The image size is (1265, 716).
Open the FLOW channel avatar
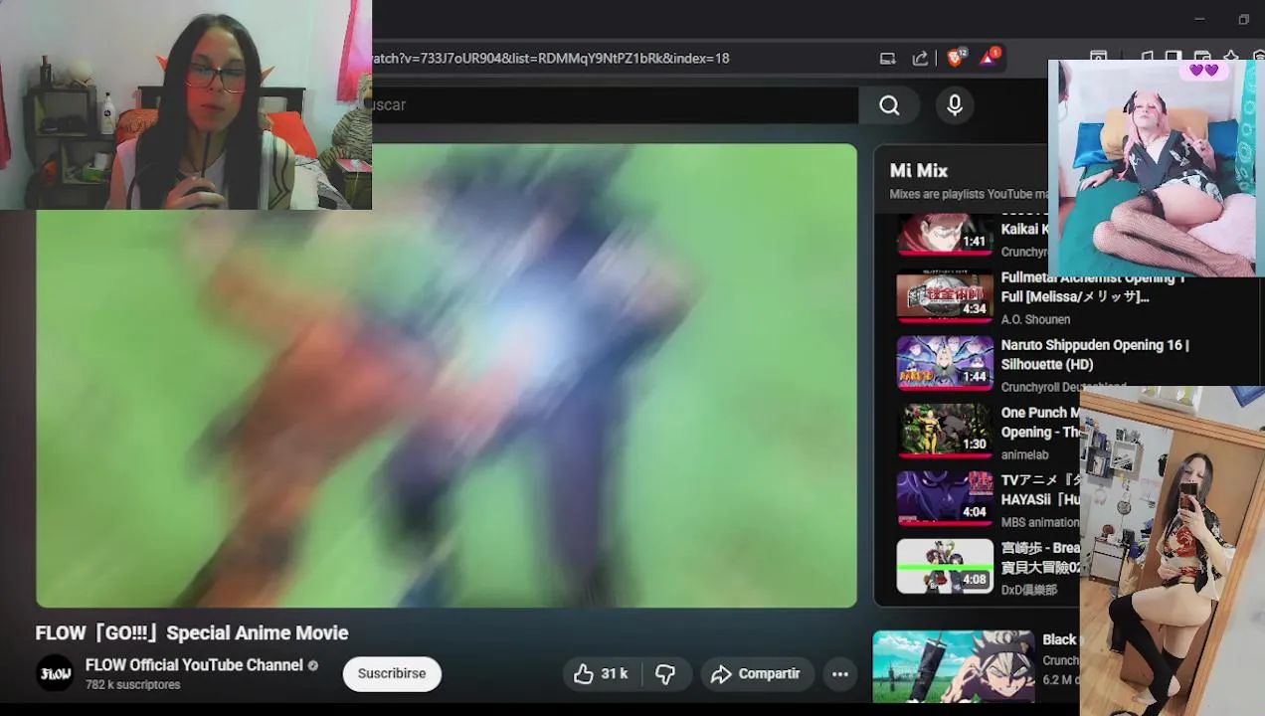coord(56,673)
